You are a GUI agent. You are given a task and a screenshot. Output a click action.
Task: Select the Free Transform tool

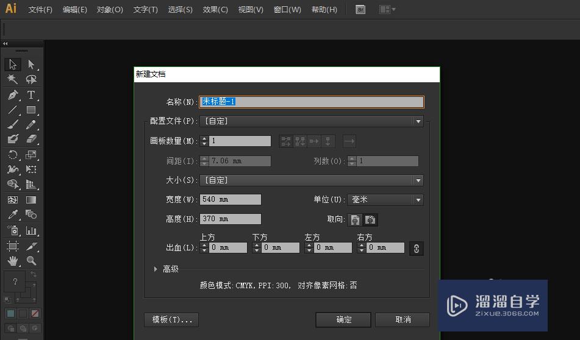[x=31, y=169]
